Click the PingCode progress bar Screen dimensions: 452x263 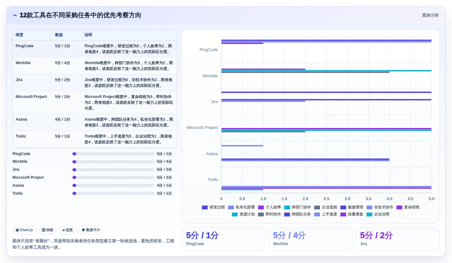[113, 154]
